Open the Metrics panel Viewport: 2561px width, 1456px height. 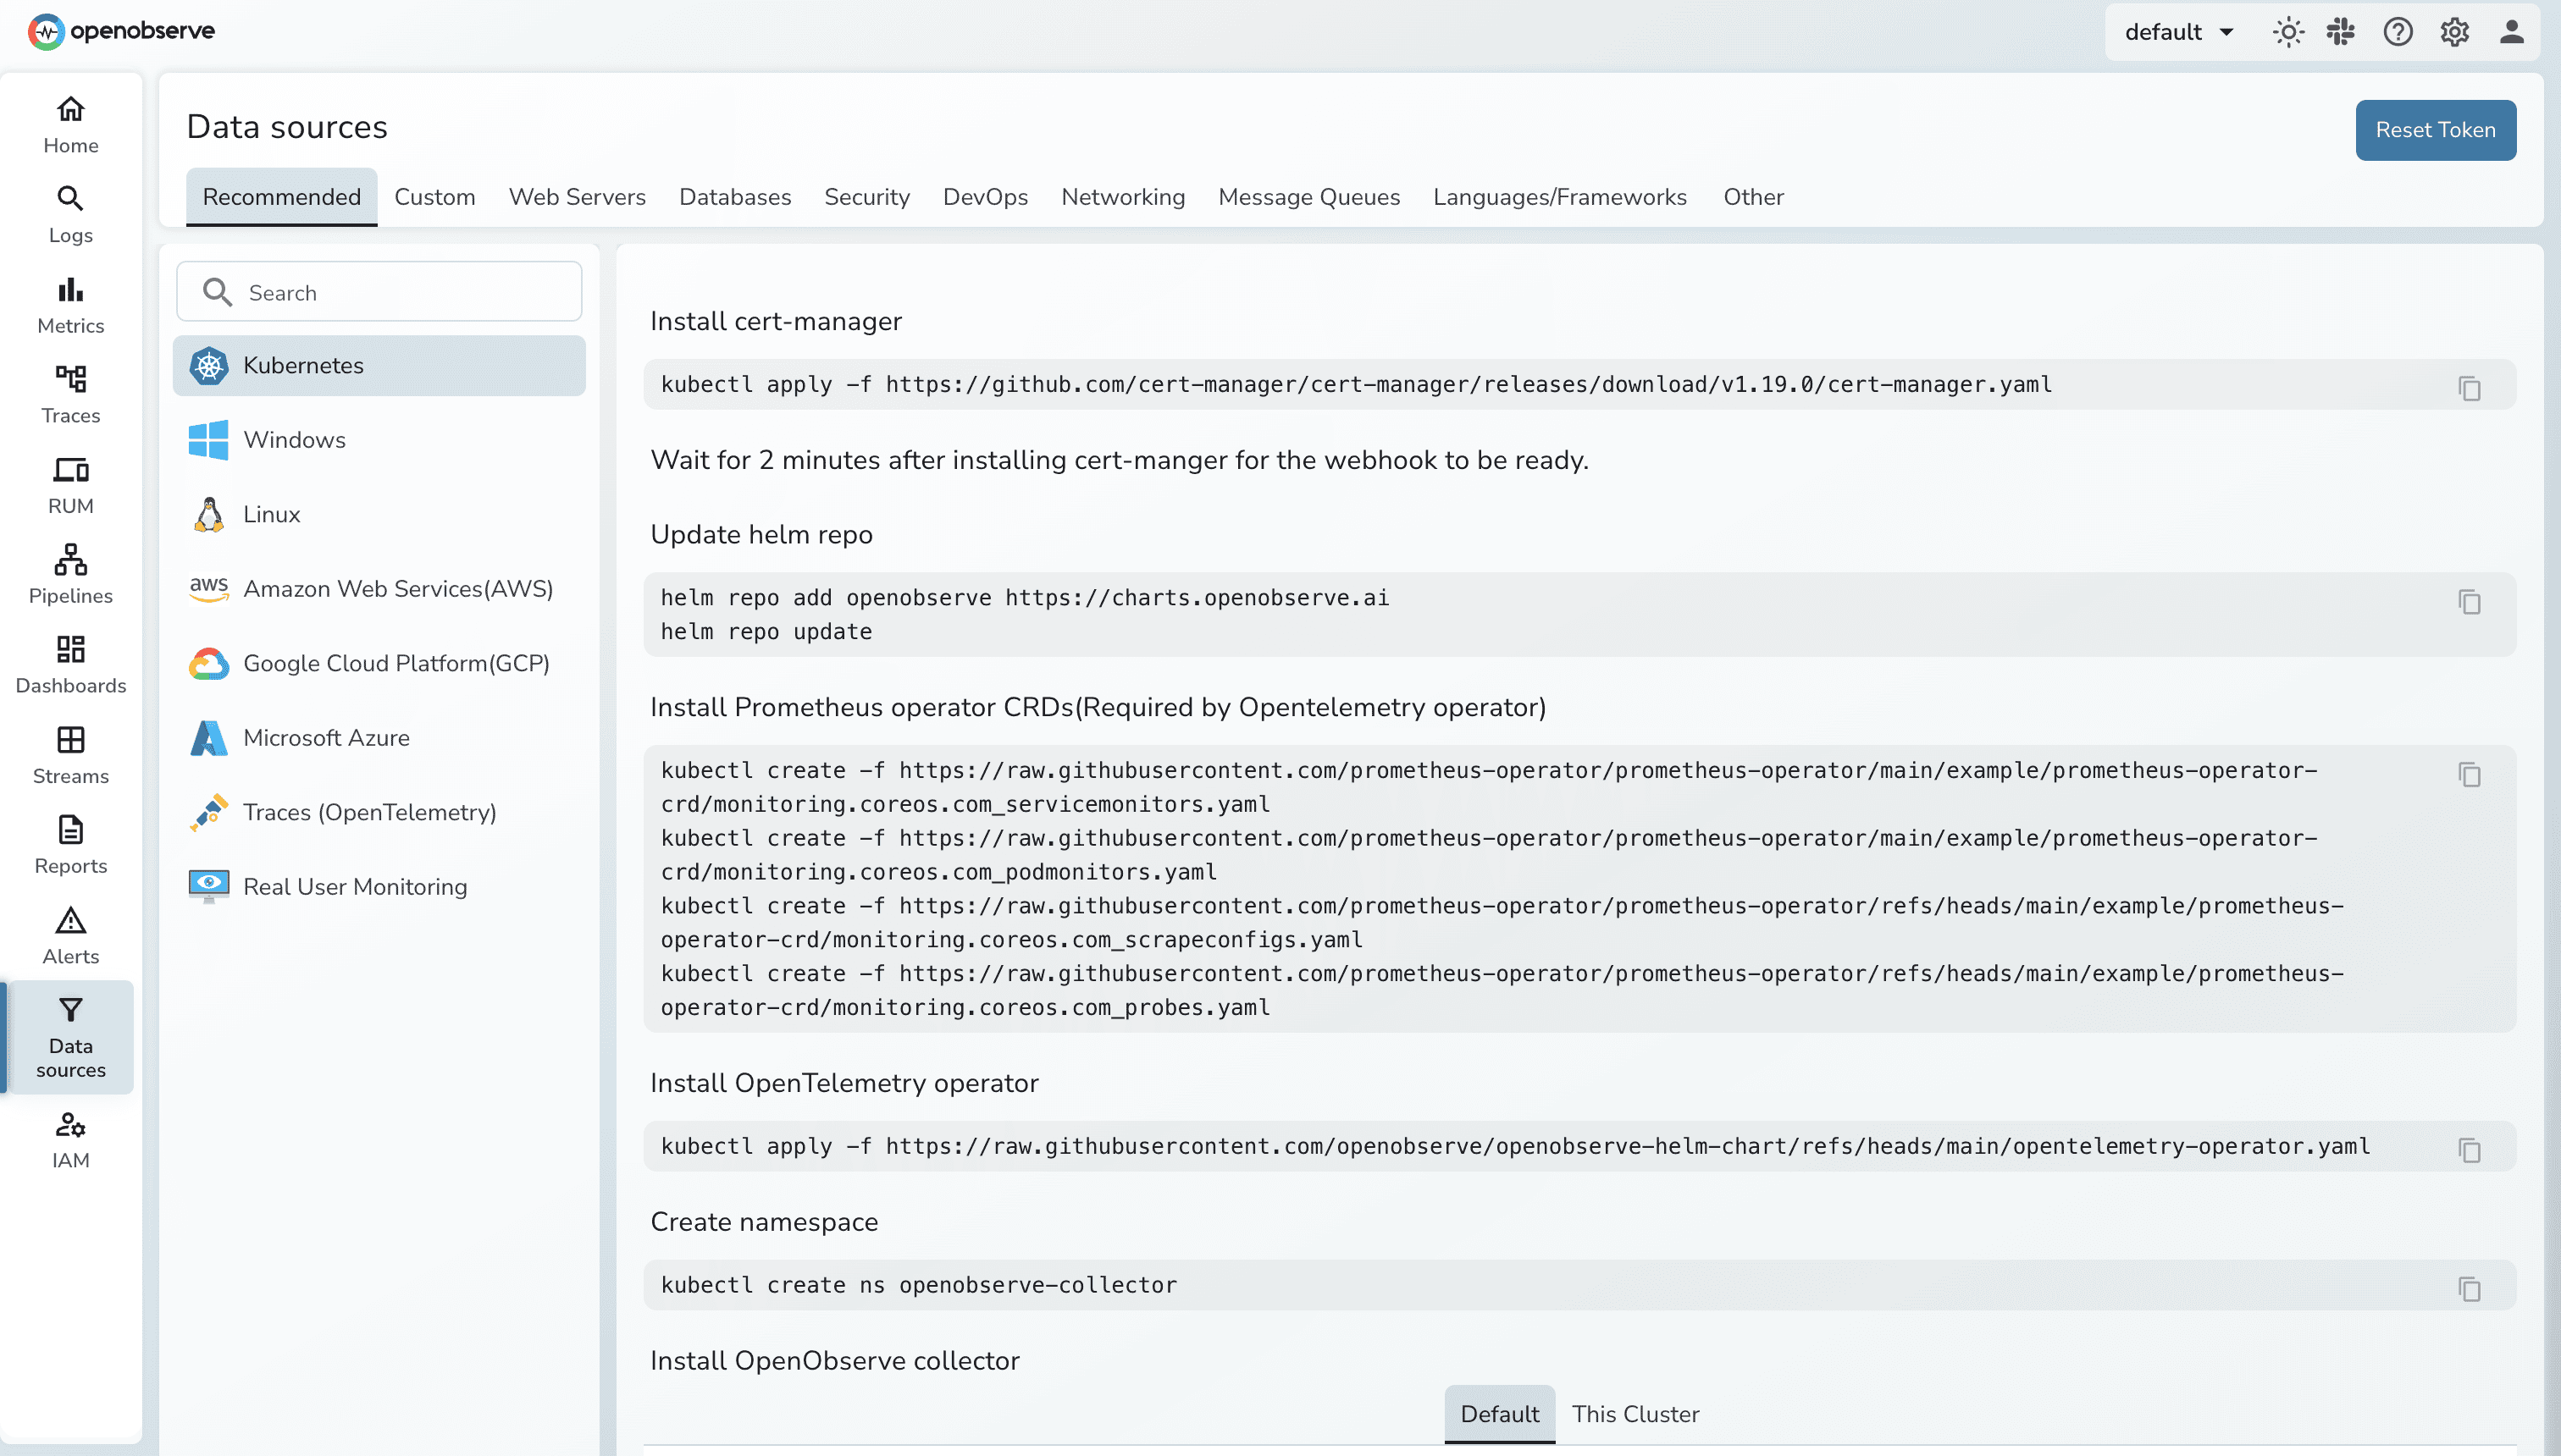pos(69,303)
